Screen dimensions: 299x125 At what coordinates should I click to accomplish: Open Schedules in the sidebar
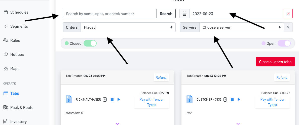[x=19, y=12]
